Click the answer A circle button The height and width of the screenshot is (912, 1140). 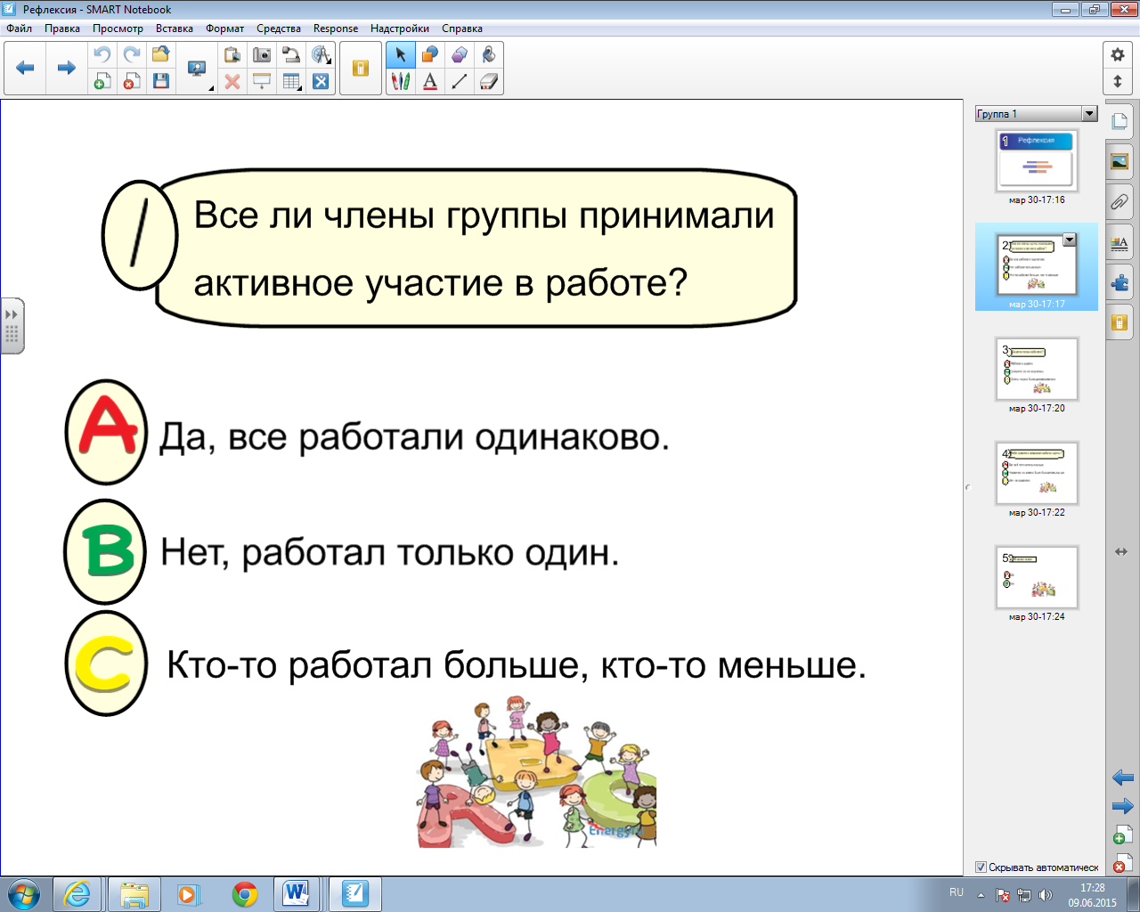106,432
